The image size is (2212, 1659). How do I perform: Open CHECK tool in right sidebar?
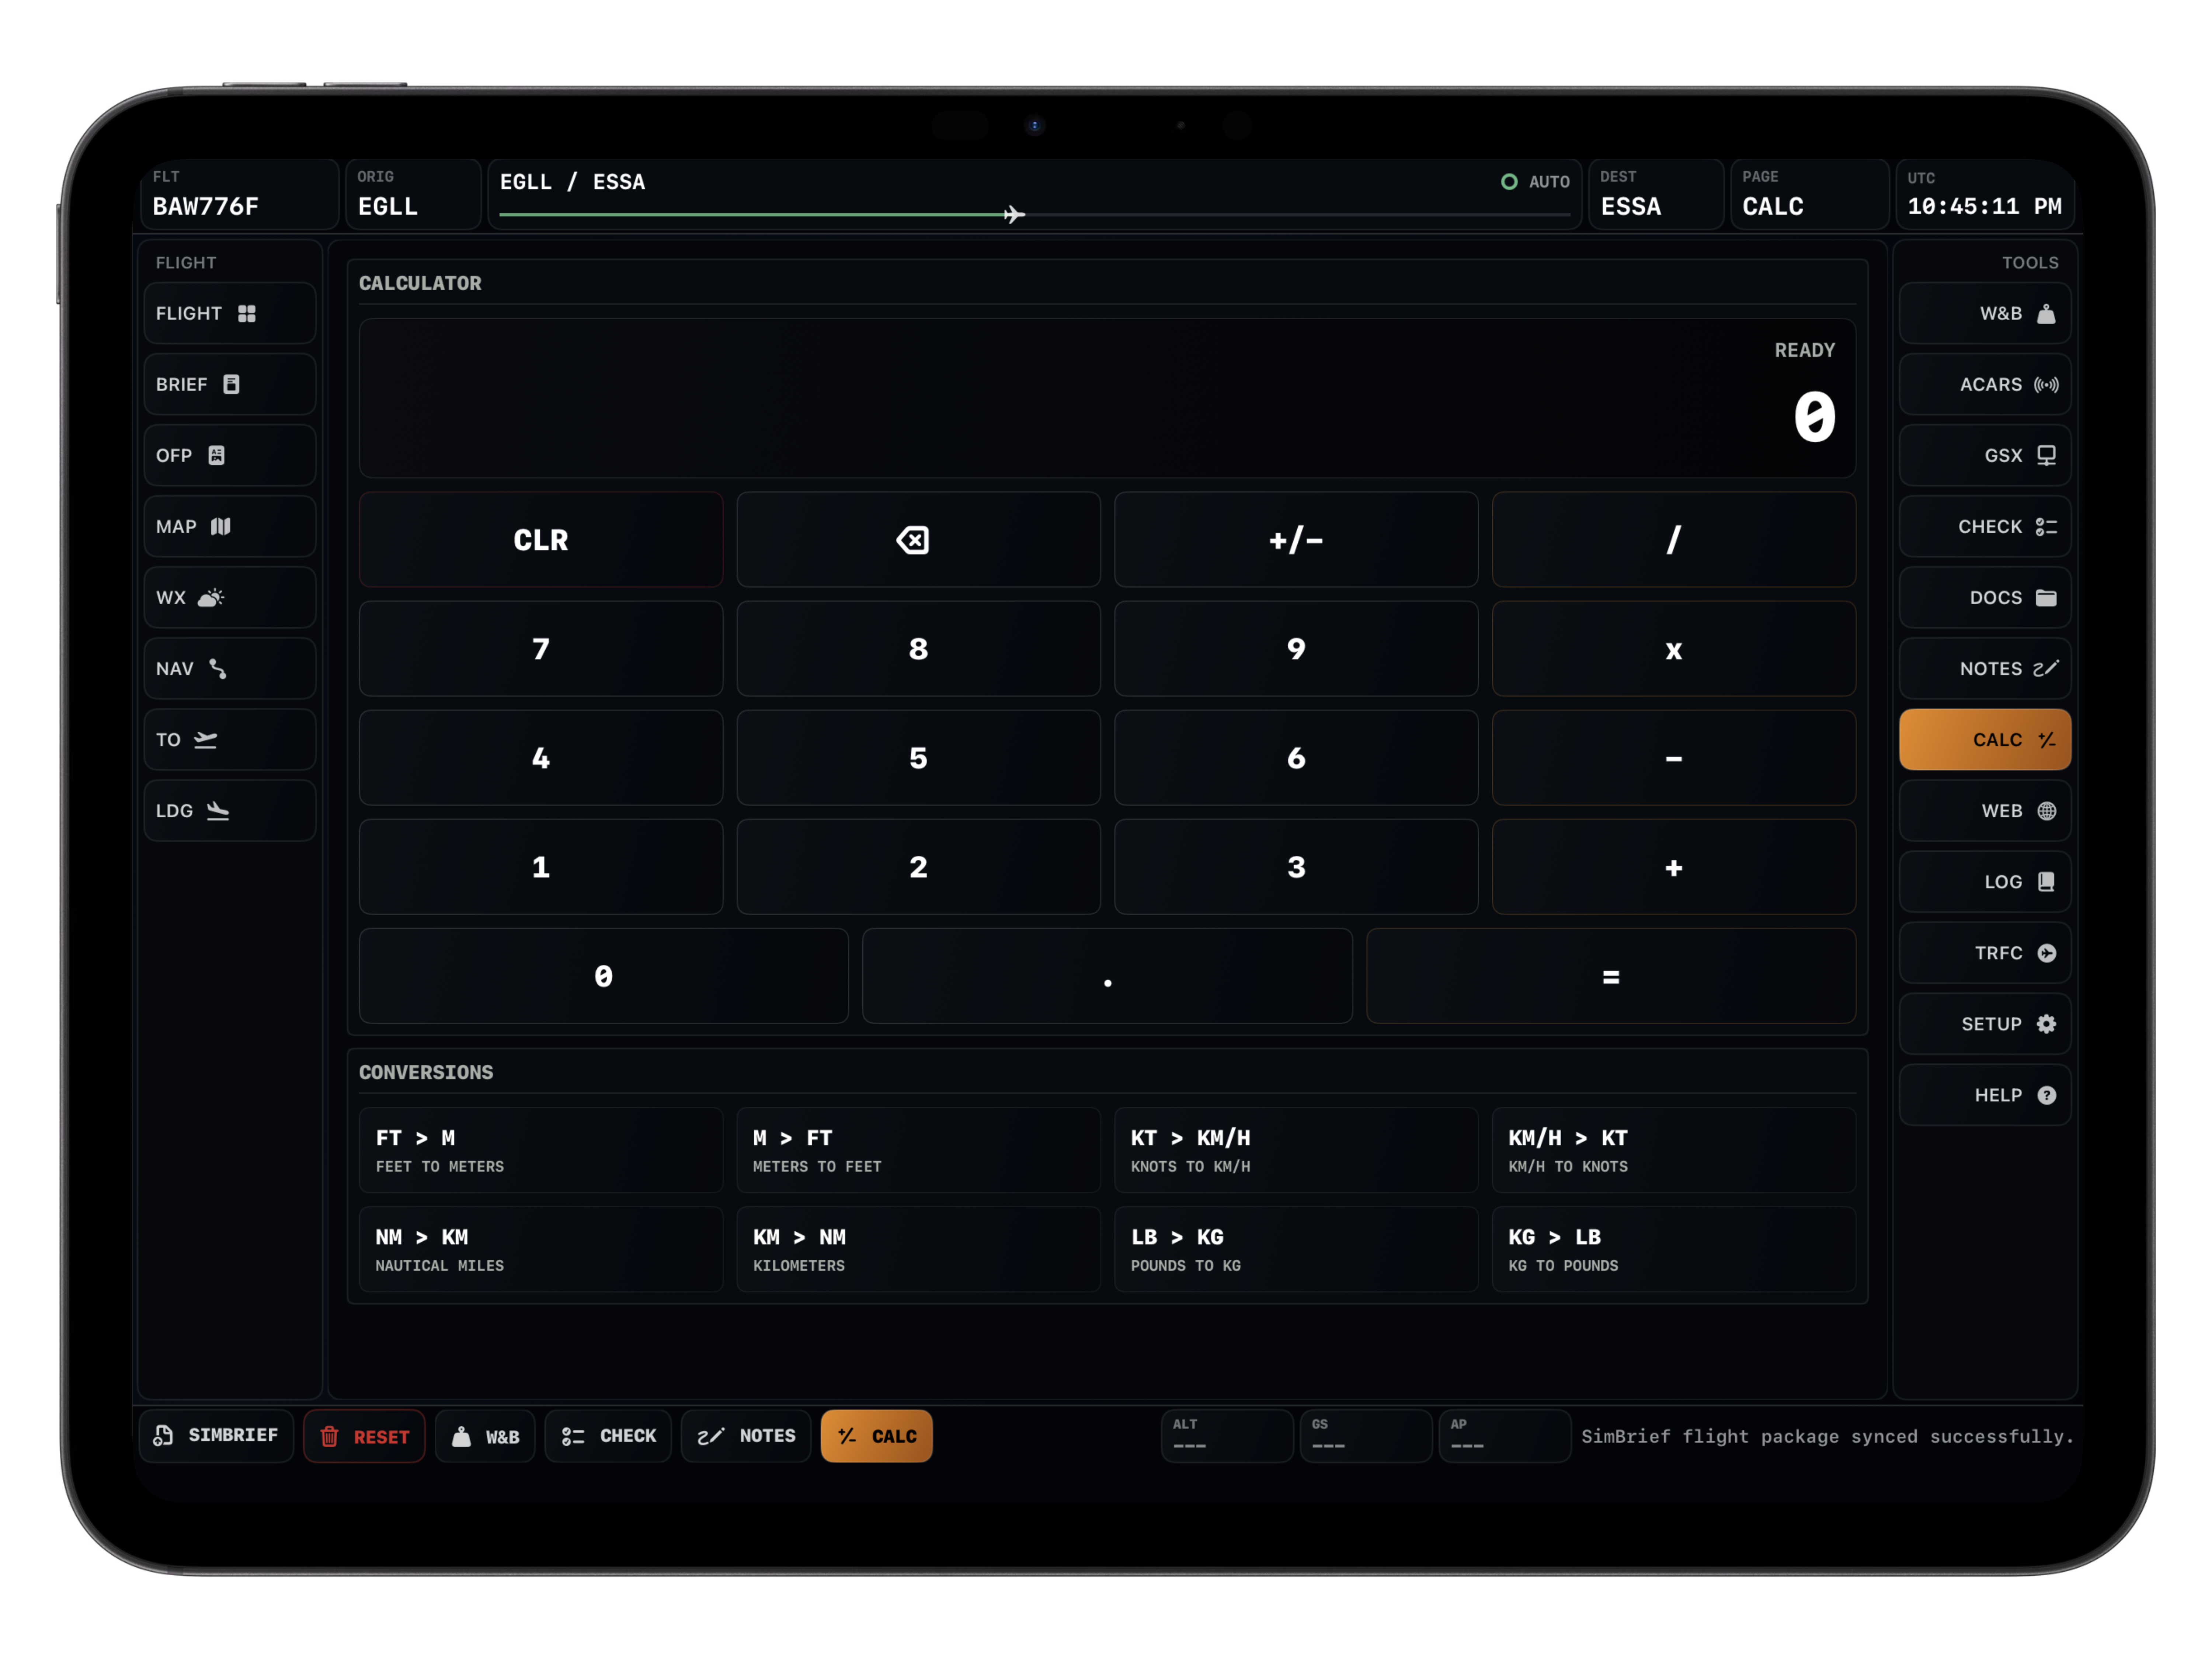(x=1985, y=526)
